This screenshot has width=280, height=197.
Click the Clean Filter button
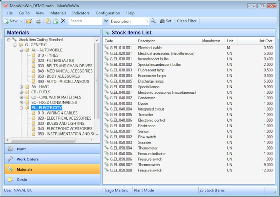(x=187, y=21)
